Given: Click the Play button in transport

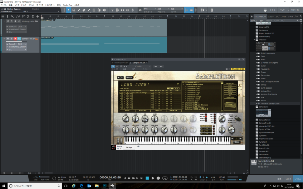Looking at the screenshot, I should [153, 178].
